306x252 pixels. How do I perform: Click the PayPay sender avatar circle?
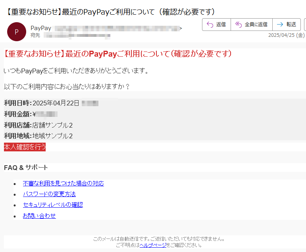[17, 32]
